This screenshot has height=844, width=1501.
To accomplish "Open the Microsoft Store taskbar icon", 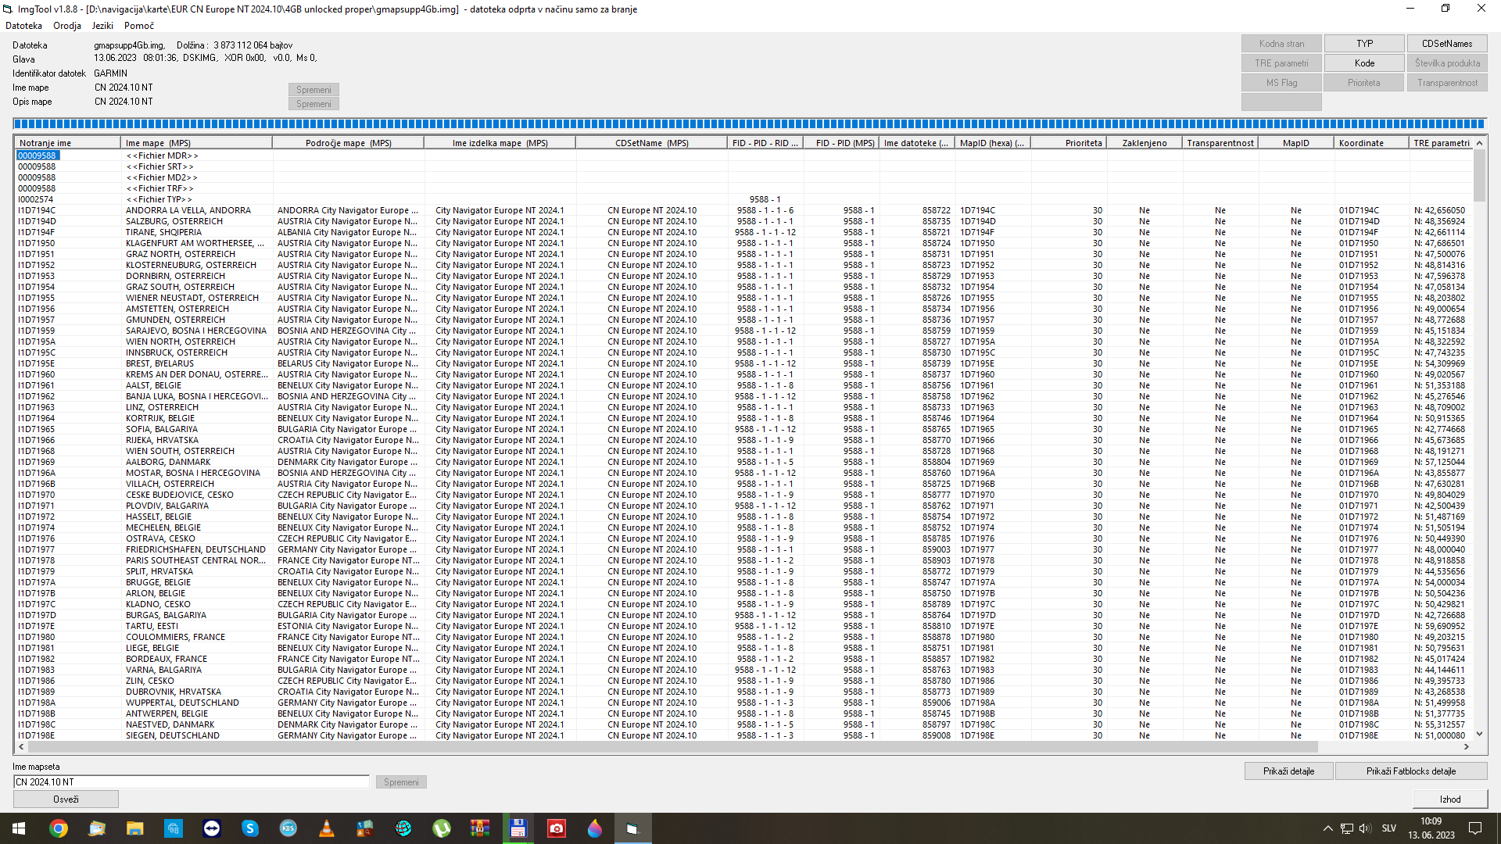I will point(174,828).
